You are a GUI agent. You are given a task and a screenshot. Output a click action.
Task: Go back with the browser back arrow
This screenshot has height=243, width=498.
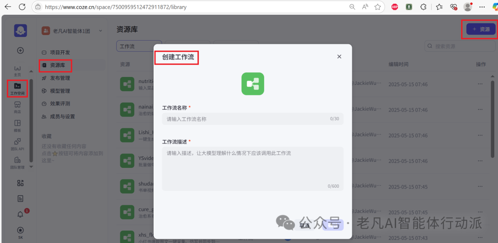[x=8, y=6]
